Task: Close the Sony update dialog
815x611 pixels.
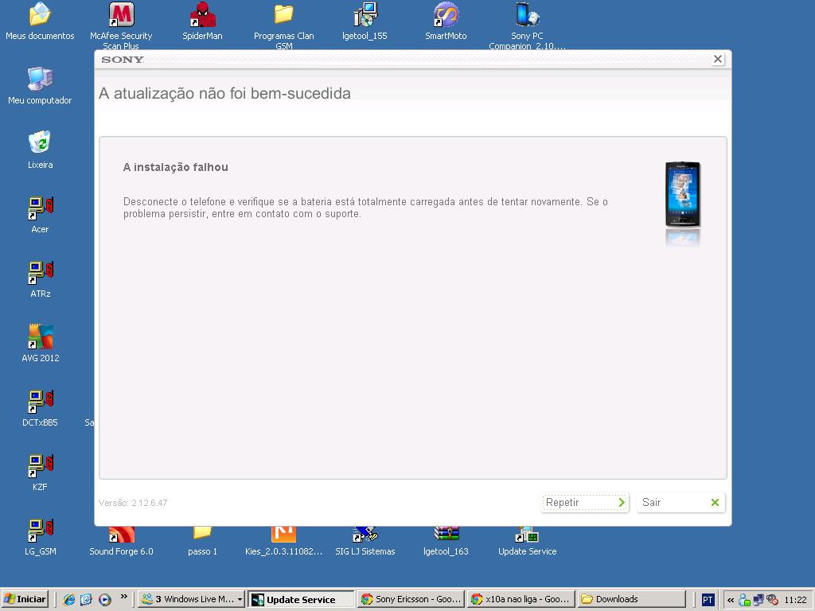Action: coord(717,59)
